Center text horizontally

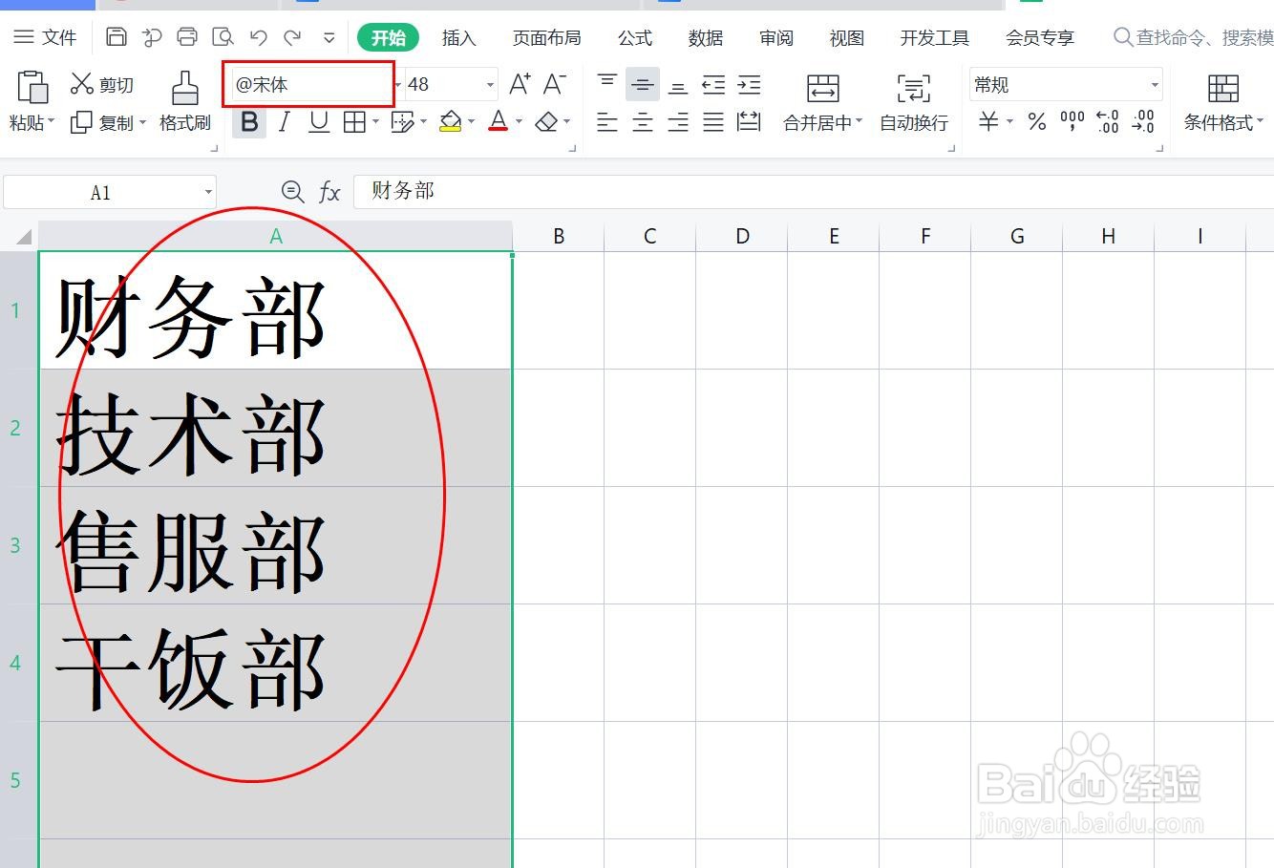[643, 121]
